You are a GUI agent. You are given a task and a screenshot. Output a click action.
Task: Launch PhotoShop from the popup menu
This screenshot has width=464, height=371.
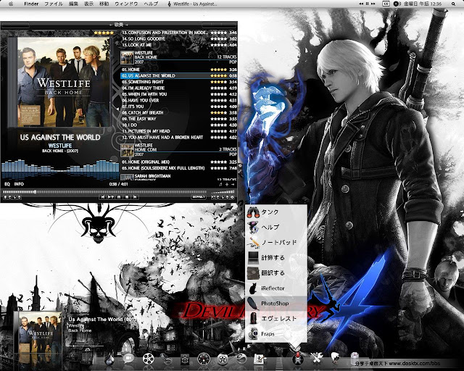(x=276, y=304)
